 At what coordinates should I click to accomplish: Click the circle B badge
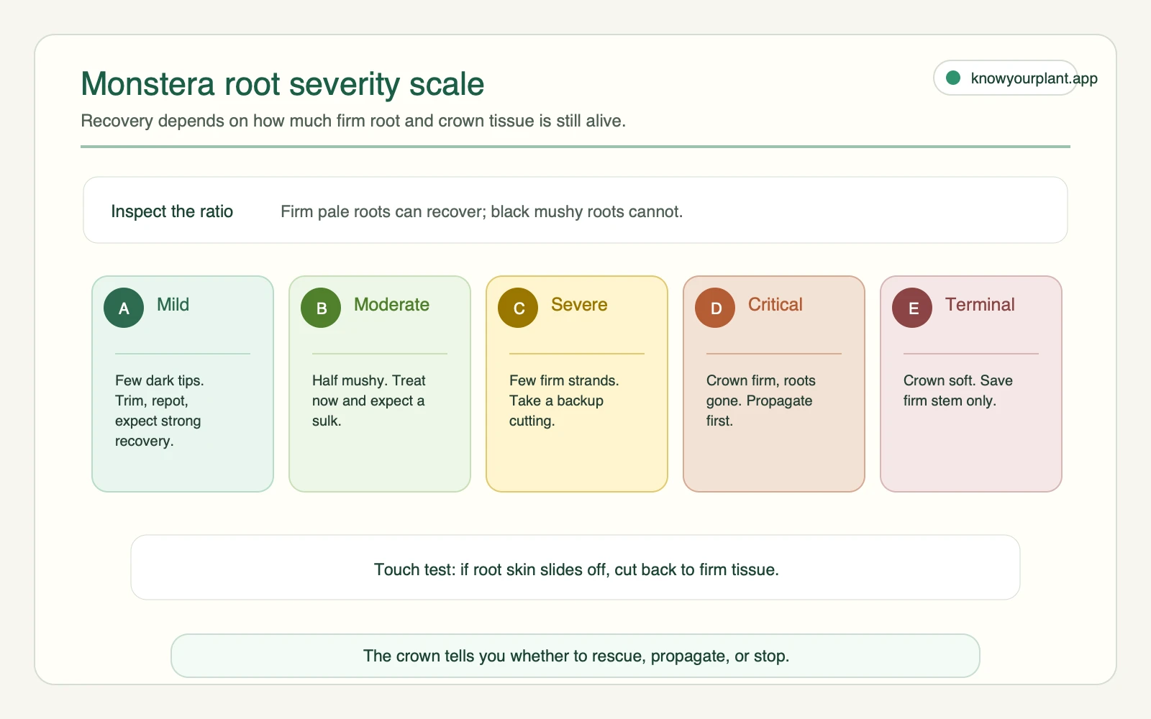click(x=321, y=308)
